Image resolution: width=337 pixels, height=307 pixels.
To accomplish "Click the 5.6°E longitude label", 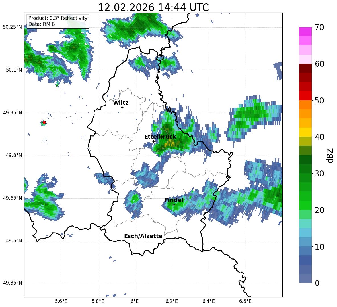I will 61,301.
